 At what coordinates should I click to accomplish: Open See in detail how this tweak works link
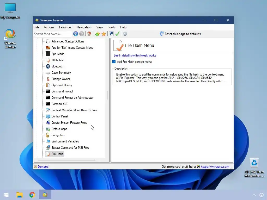tap(135, 55)
